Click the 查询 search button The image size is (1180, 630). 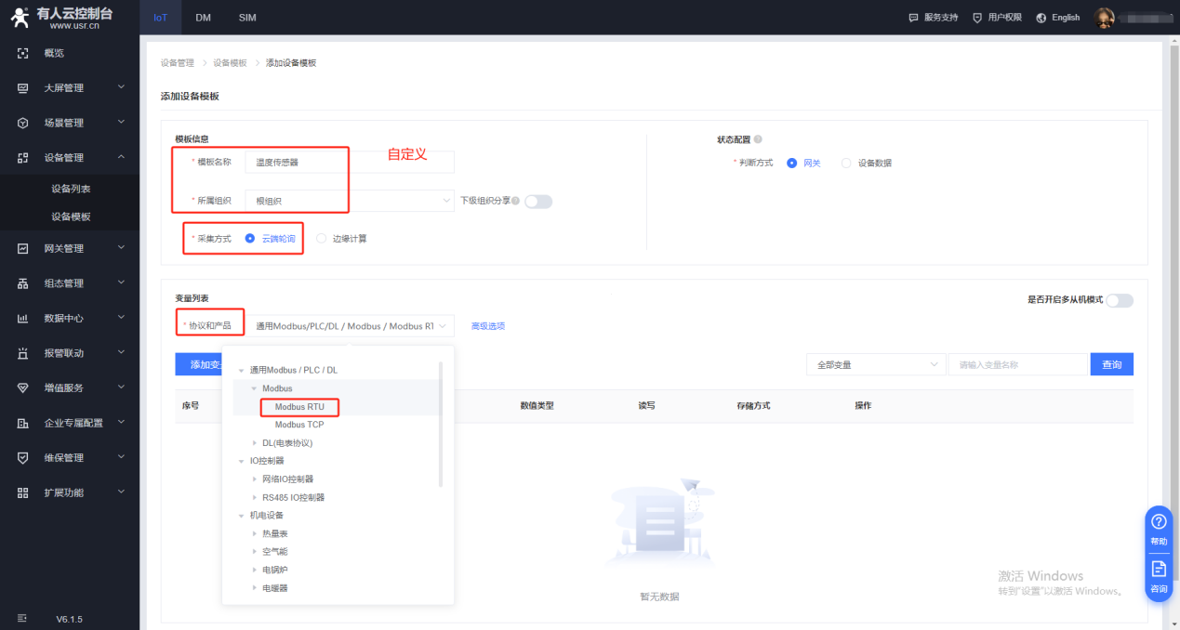click(1111, 365)
